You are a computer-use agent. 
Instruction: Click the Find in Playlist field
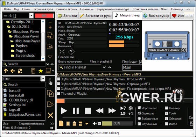tap(80, 67)
